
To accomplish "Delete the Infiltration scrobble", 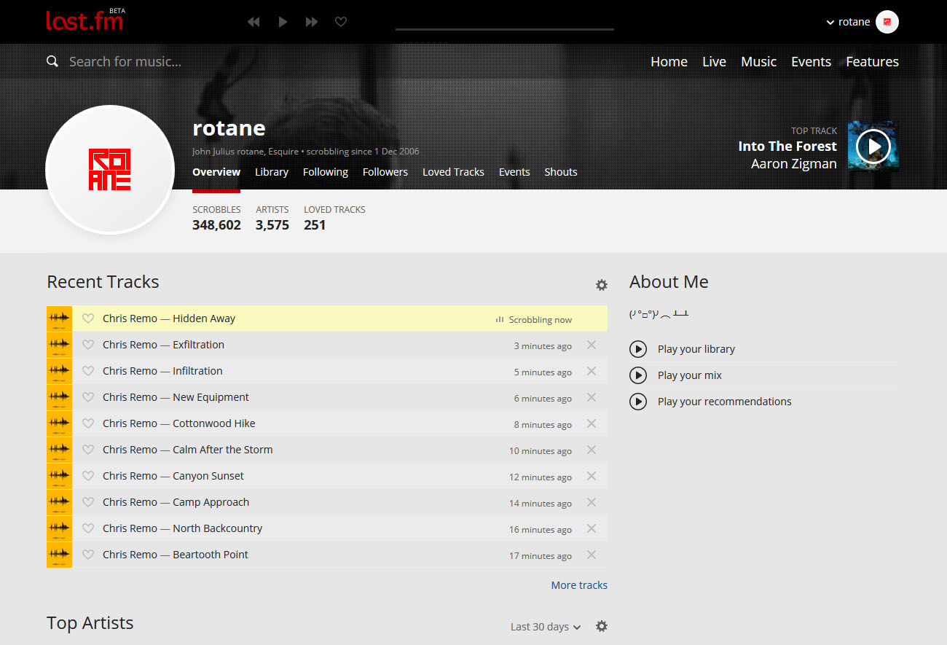I will [x=592, y=371].
